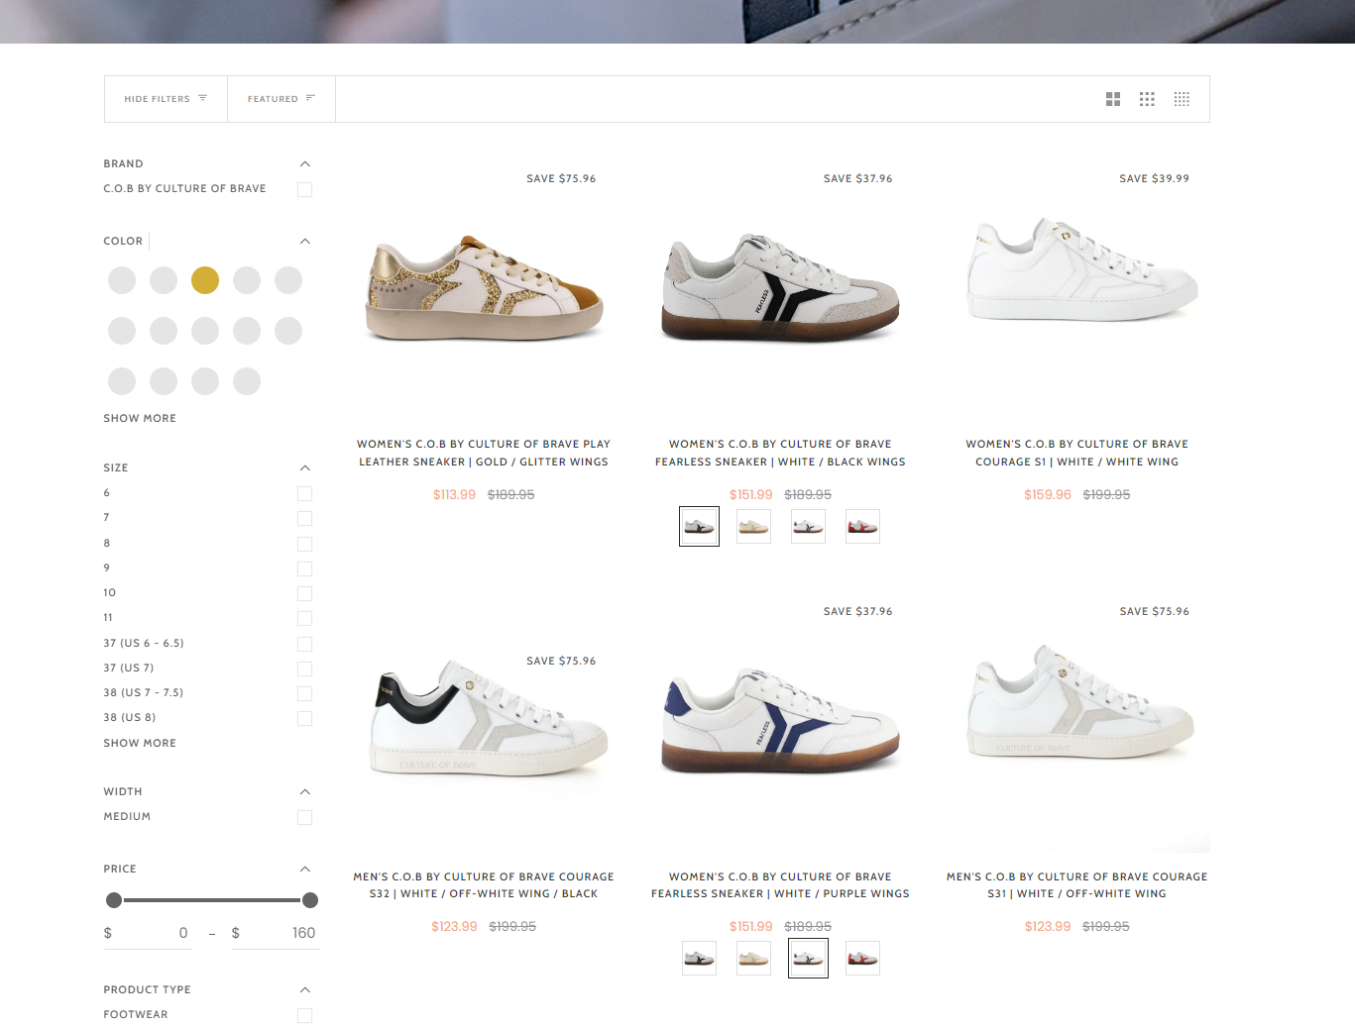Click the Hide Filters button

[x=166, y=99]
